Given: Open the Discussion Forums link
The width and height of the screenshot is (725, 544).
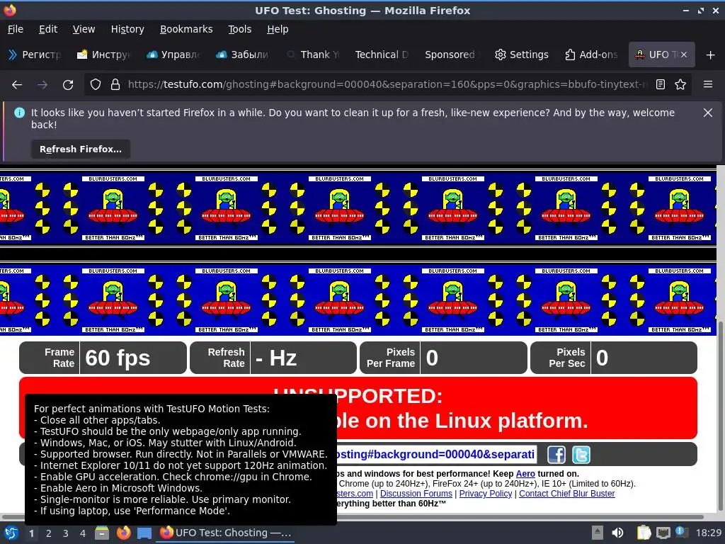Looking at the screenshot, I should 416,494.
